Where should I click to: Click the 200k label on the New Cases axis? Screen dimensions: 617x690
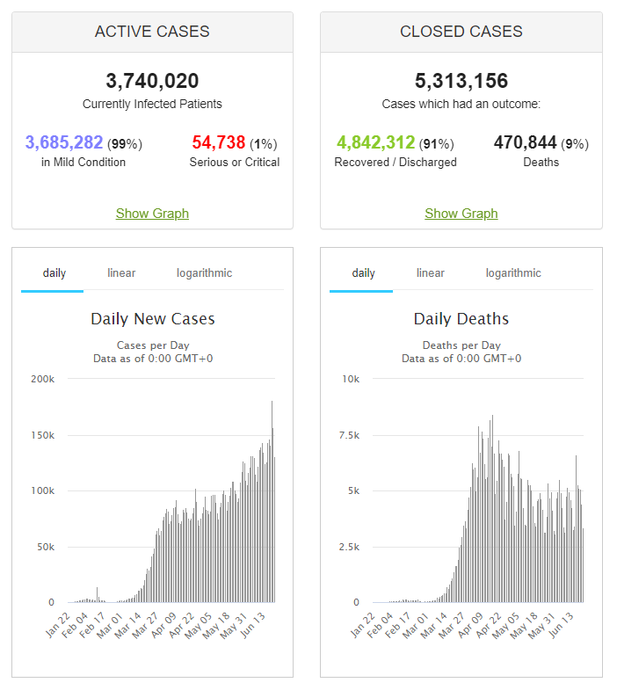pyautogui.click(x=42, y=379)
